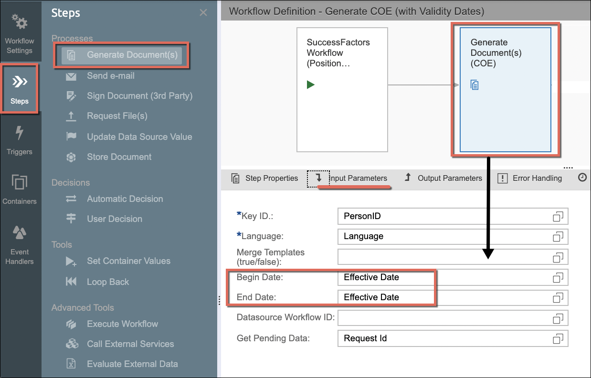
Task: Open the Step Properties tab
Action: pyautogui.click(x=264, y=178)
